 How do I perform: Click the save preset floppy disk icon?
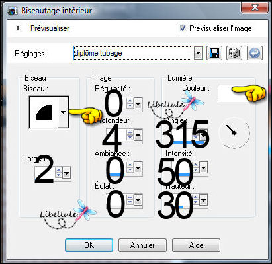(214, 53)
